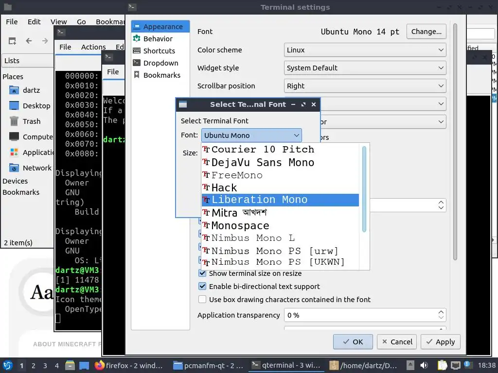This screenshot has height=373, width=498.
Task: Switch to pcmanfm-qt taskbar entry
Action: [208, 366]
